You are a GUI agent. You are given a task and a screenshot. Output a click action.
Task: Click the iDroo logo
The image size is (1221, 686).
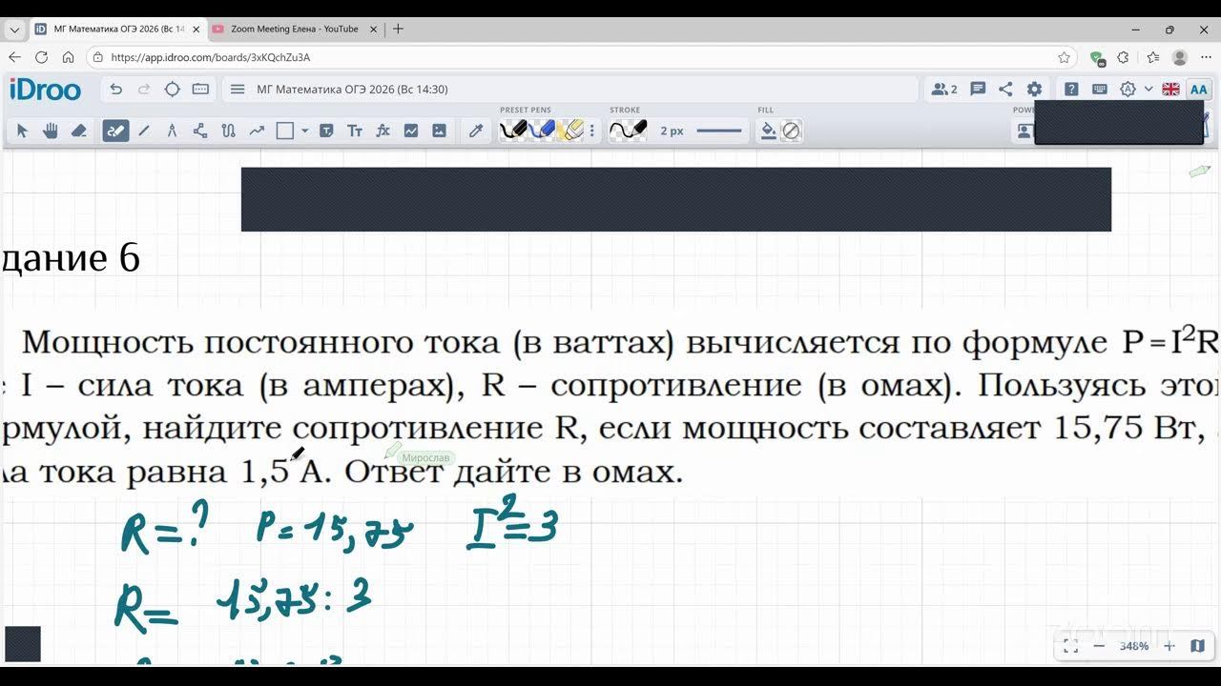[x=46, y=90]
